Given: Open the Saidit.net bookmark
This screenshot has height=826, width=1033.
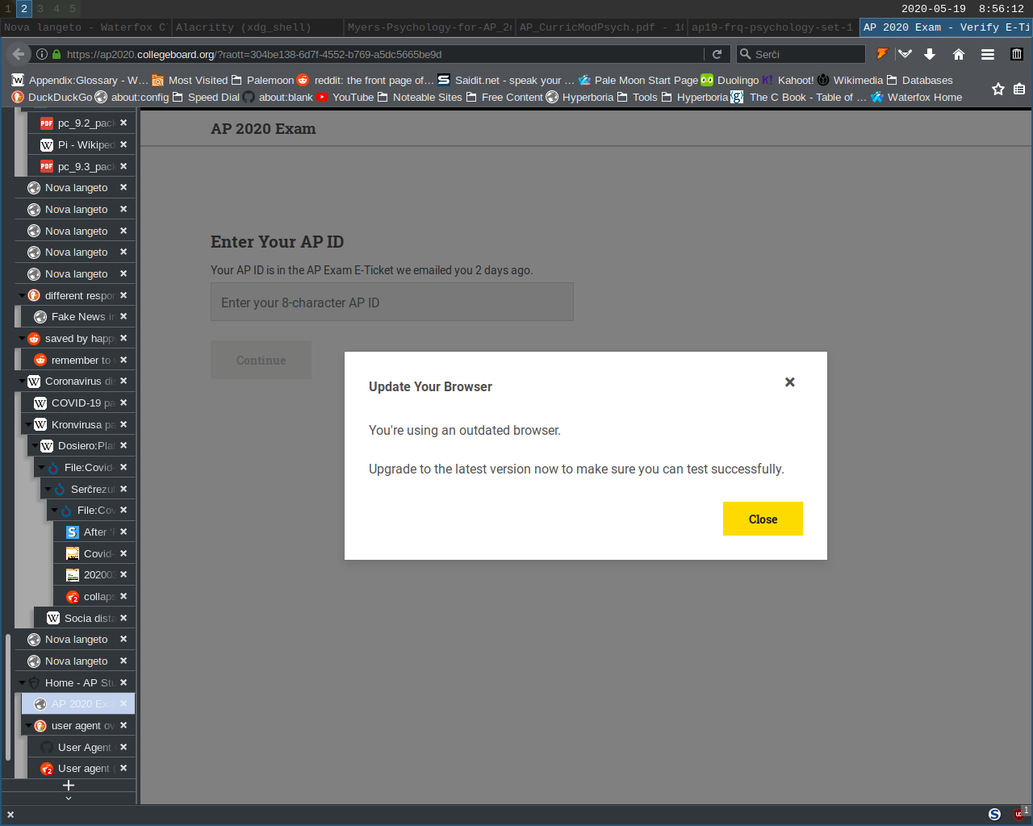Looking at the screenshot, I should 506,80.
